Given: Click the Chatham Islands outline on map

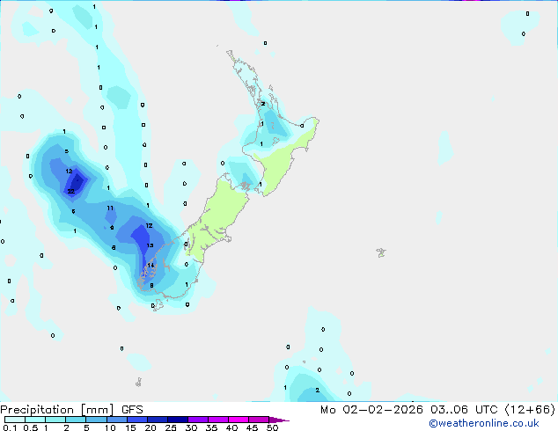Looking at the screenshot, I should point(381,252).
